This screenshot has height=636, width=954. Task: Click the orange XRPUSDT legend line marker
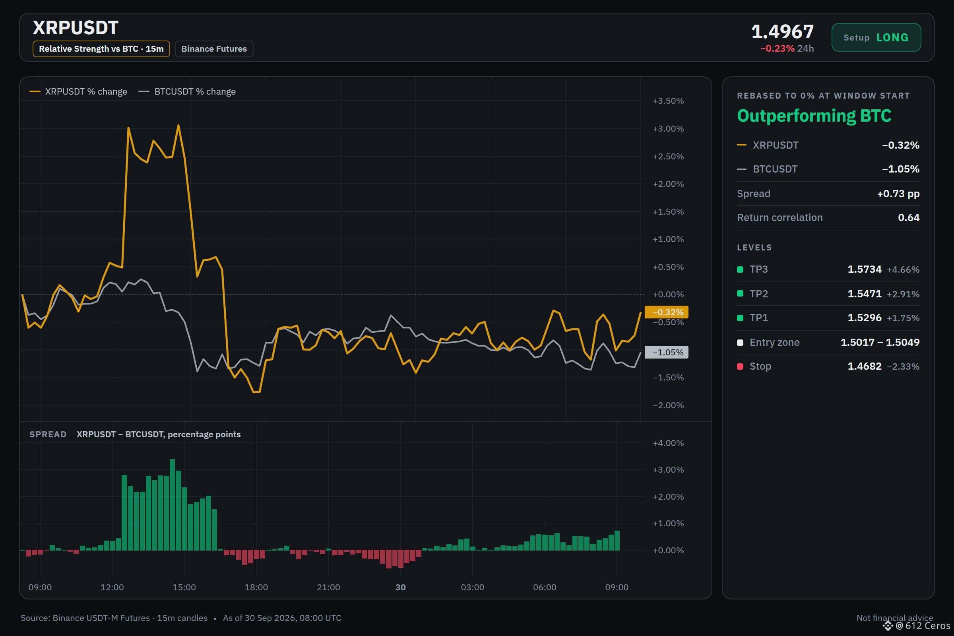[35, 92]
